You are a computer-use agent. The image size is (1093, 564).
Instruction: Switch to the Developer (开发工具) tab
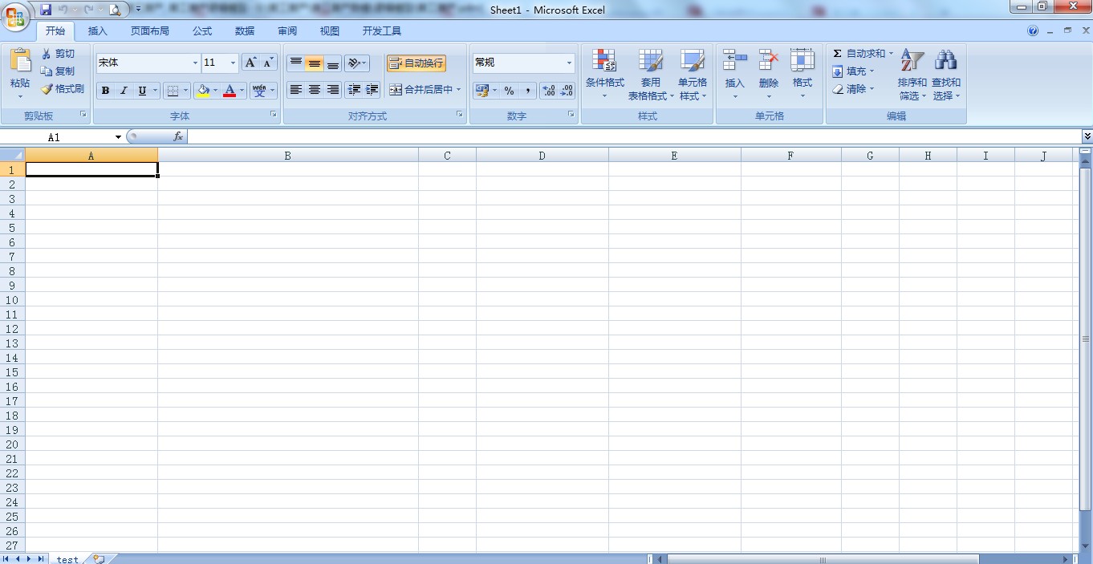382,31
